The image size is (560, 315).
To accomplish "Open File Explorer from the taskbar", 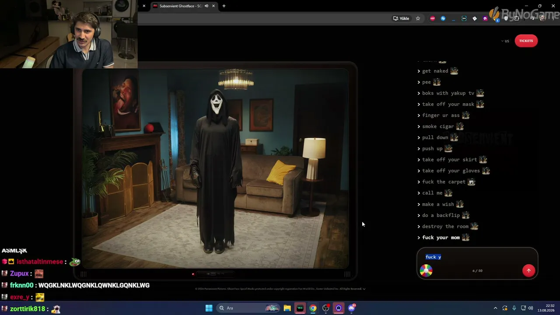I will (287, 308).
